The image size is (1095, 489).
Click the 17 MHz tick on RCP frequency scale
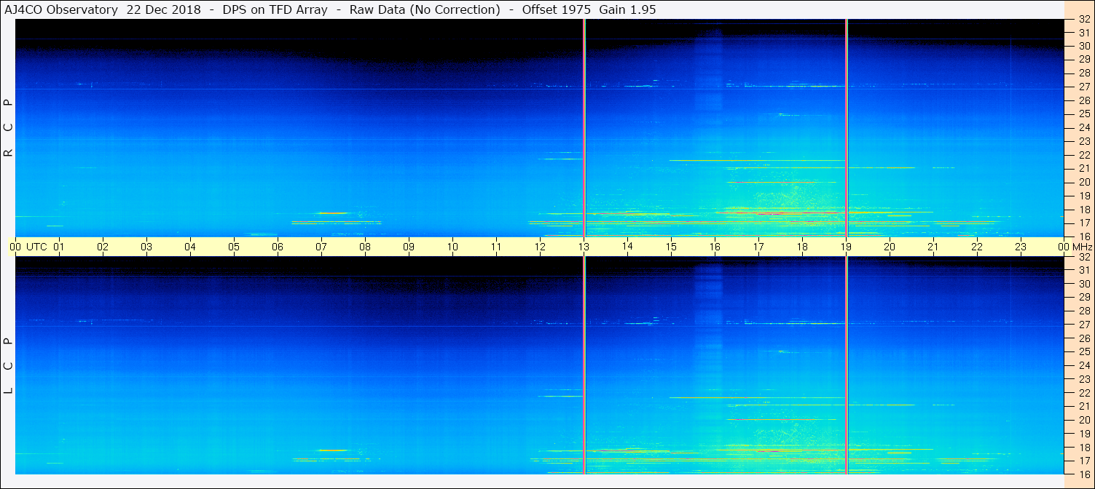pos(1084,223)
